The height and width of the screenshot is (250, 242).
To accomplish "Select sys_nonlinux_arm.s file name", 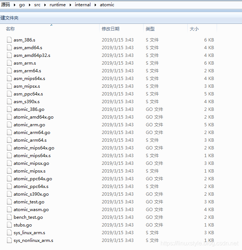I will (x=33, y=240).
